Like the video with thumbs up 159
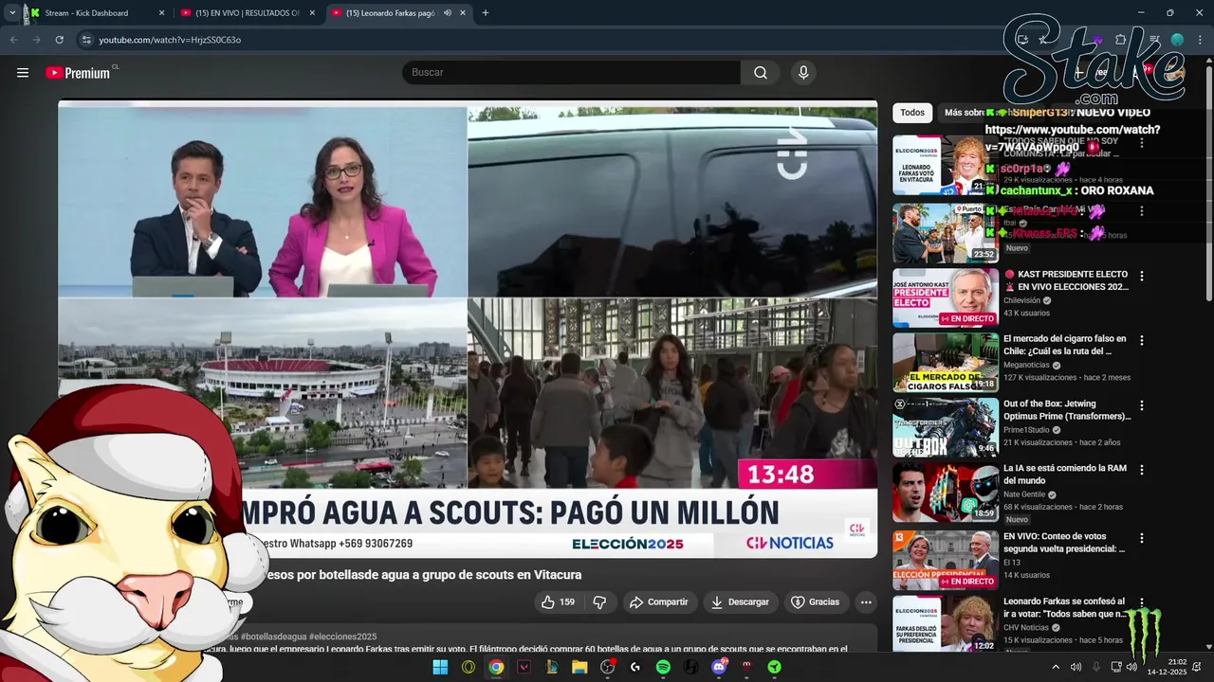This screenshot has width=1214, height=682. click(x=558, y=601)
